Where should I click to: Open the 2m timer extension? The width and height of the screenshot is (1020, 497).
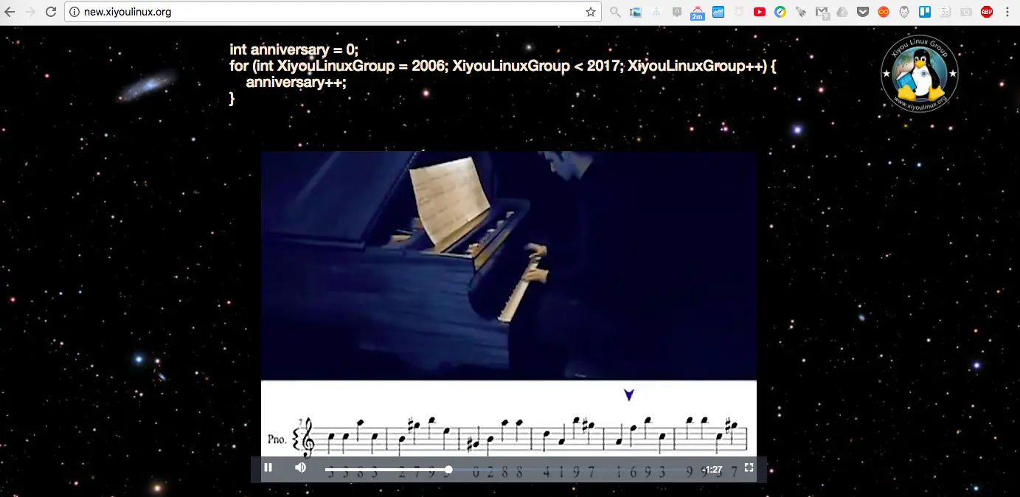coord(697,13)
